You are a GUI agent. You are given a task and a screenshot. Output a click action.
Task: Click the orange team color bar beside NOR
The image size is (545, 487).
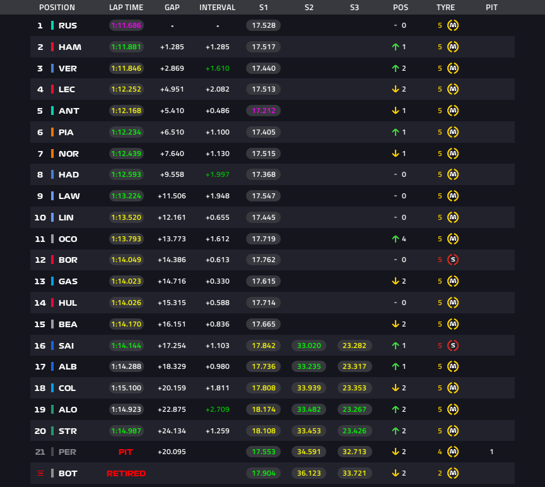(52, 153)
